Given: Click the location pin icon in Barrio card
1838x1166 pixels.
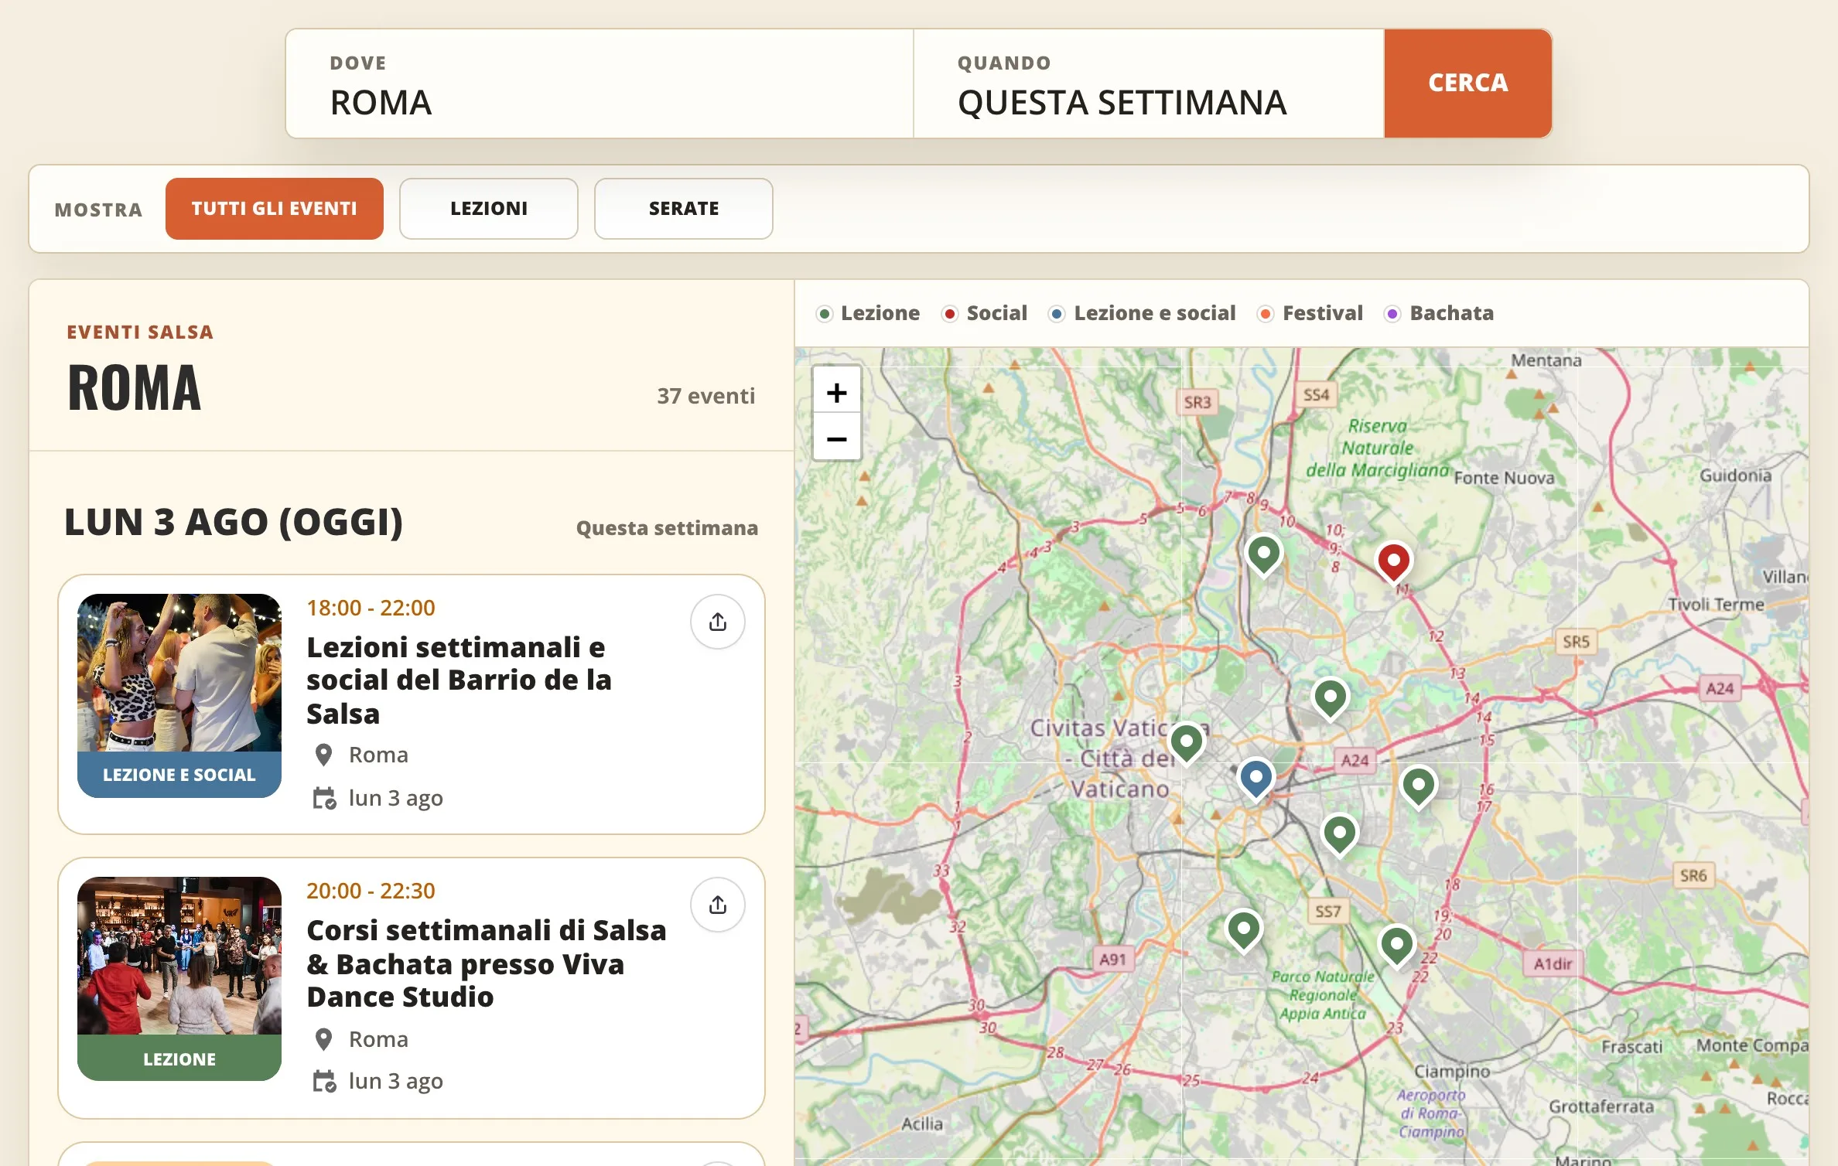Looking at the screenshot, I should click(324, 755).
